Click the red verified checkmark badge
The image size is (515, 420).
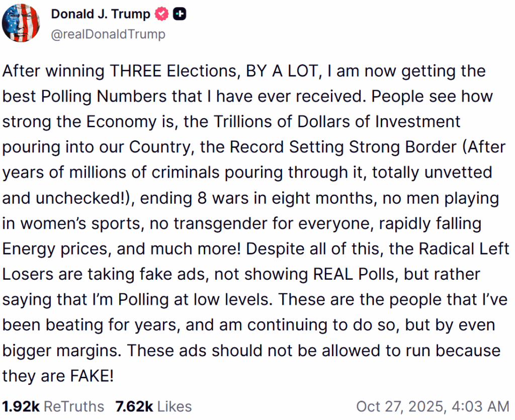tap(161, 15)
